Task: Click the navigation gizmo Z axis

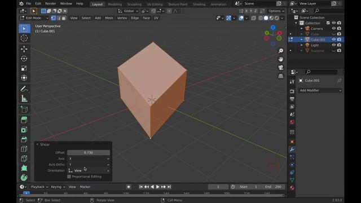Action: pos(273,28)
